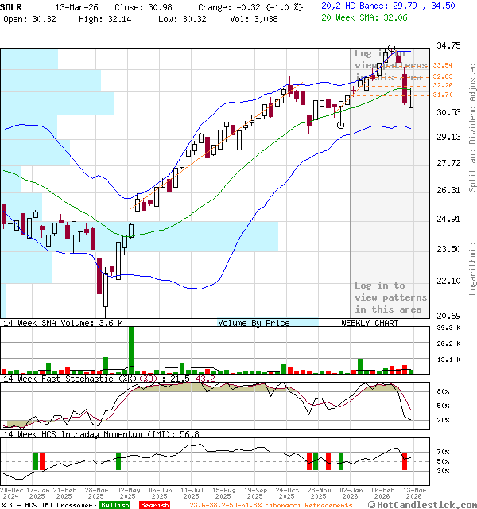
Task: Click the 'WEEKLY CHART' label
Action: pos(370,323)
